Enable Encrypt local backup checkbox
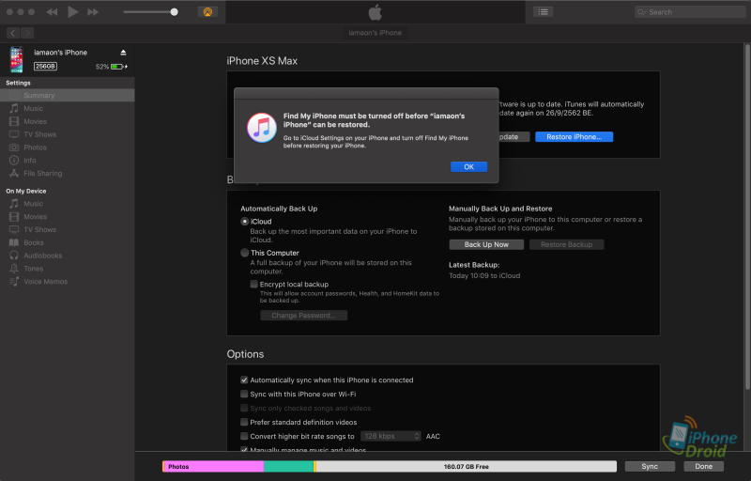Image resolution: width=751 pixels, height=481 pixels. tap(254, 284)
